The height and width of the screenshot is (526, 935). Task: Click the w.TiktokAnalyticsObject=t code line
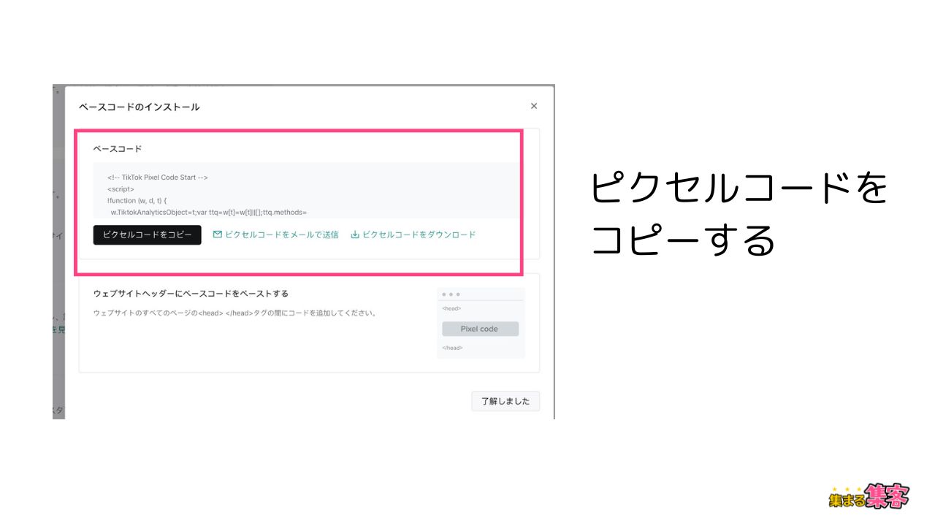pyautogui.click(x=208, y=212)
